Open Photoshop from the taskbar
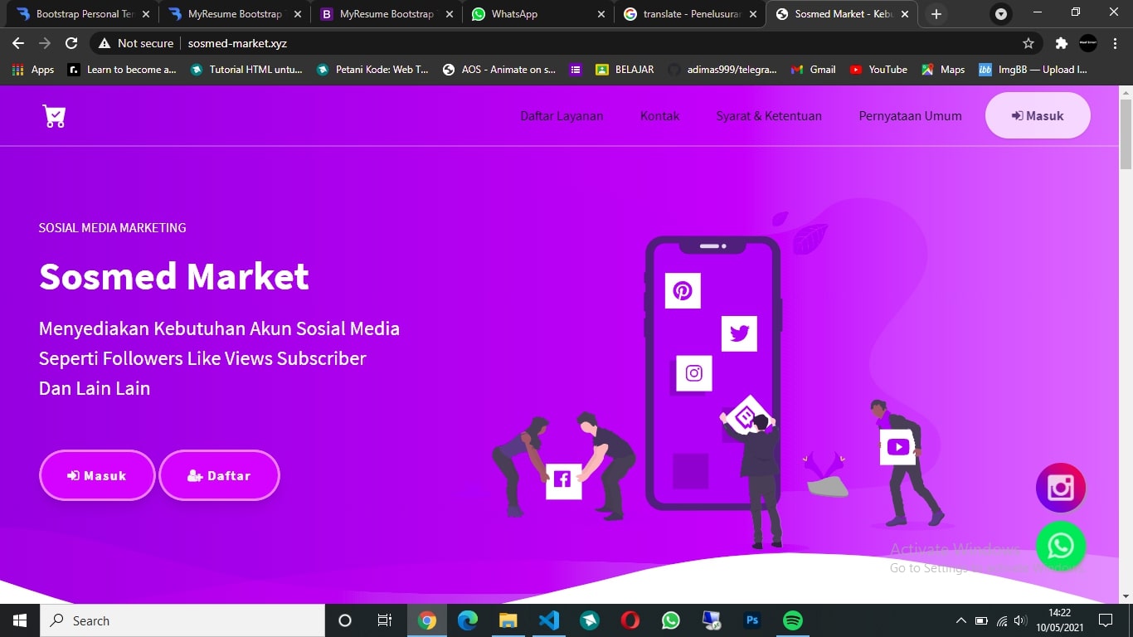 (x=752, y=620)
